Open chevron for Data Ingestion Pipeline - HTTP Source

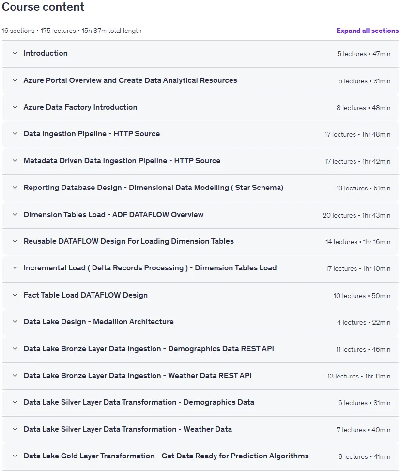[15, 134]
